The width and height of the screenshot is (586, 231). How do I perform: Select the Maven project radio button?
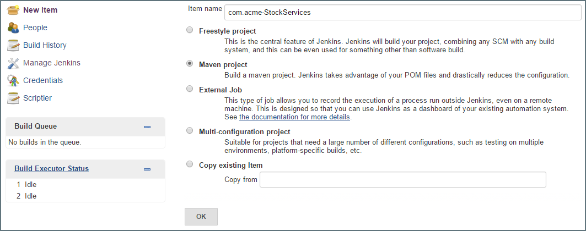pyautogui.click(x=190, y=64)
